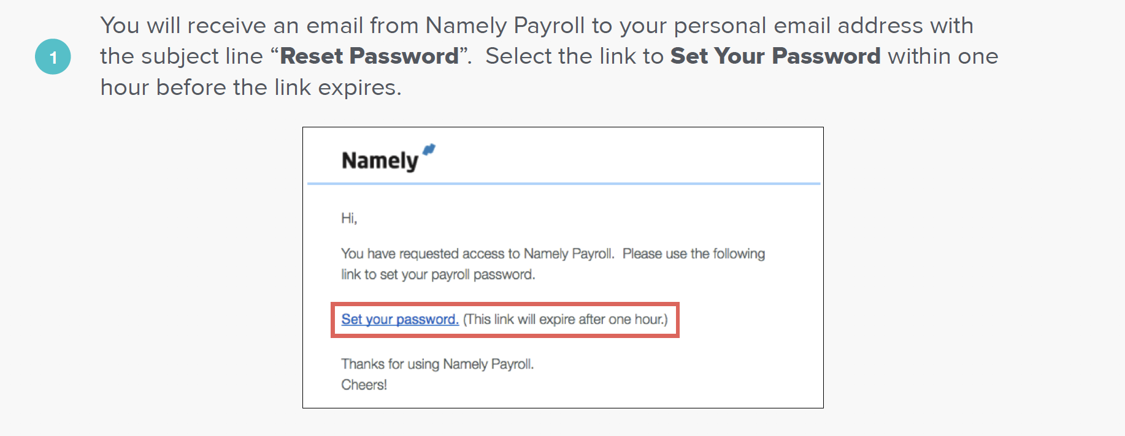Click the "Cheers!" sign-off text
Screen dimensions: 1125x436
tap(364, 385)
